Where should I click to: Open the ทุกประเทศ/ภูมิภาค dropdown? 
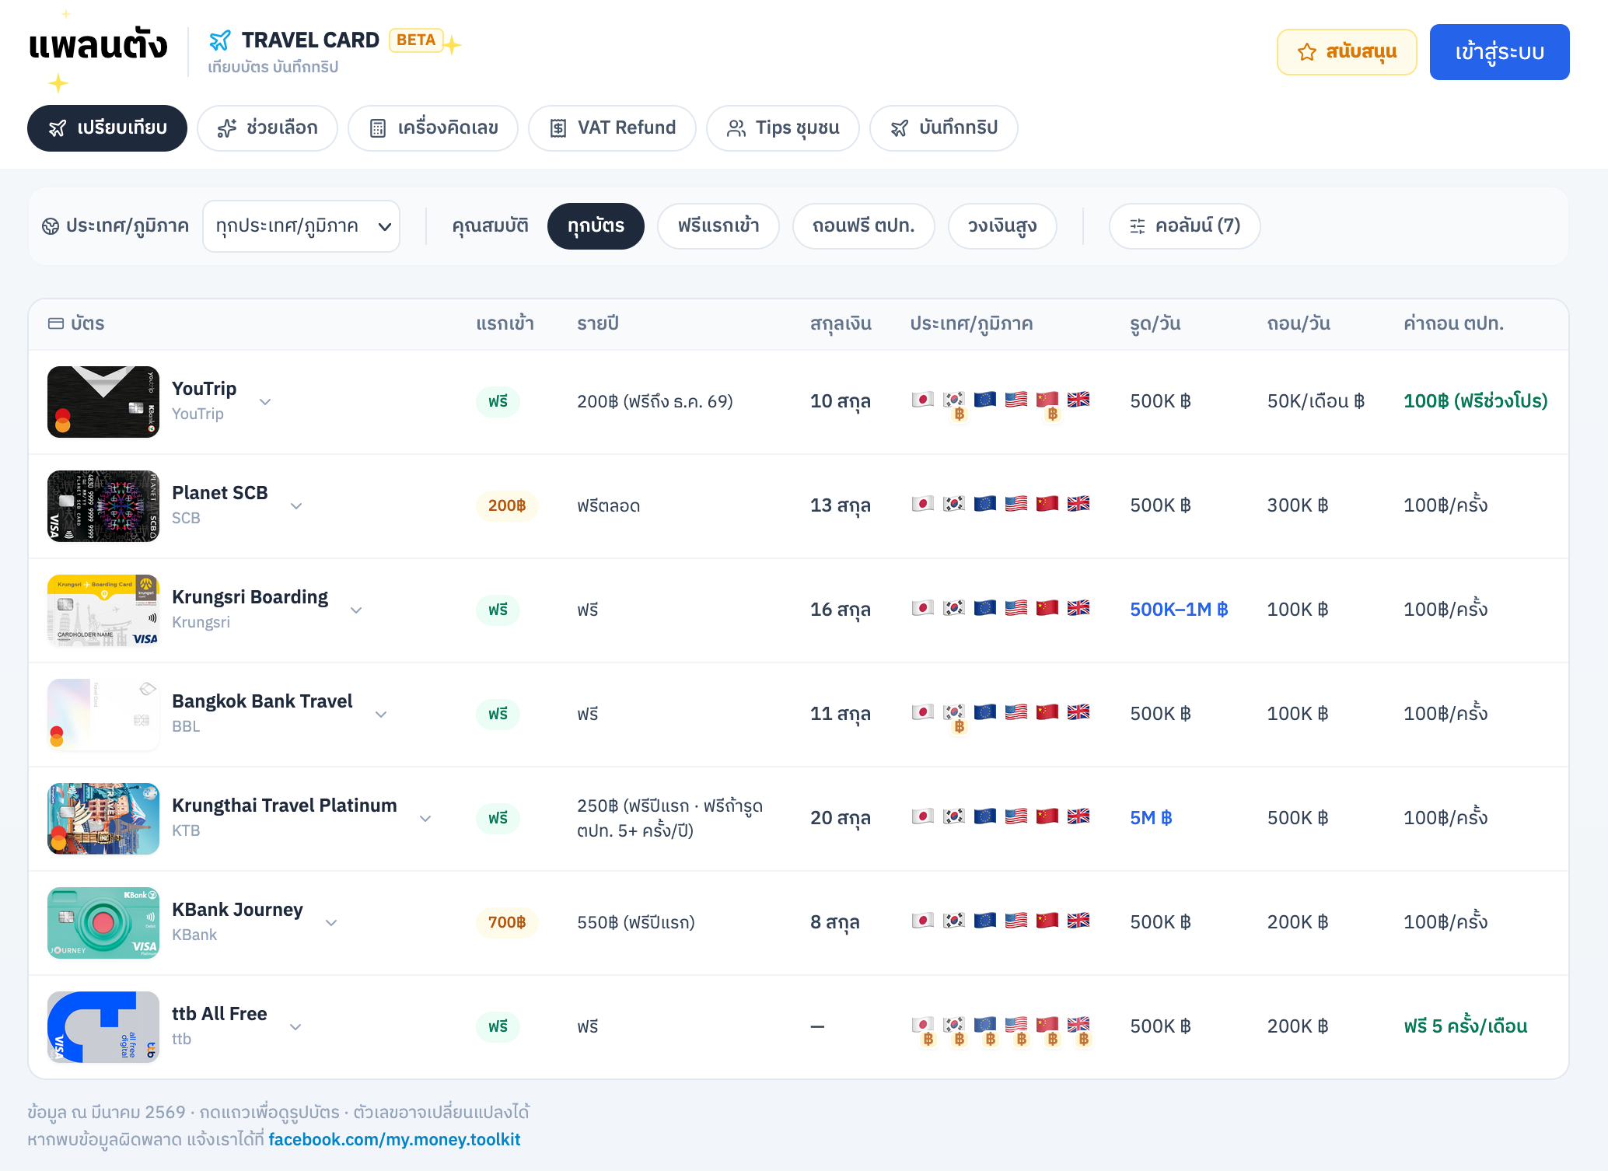[301, 226]
